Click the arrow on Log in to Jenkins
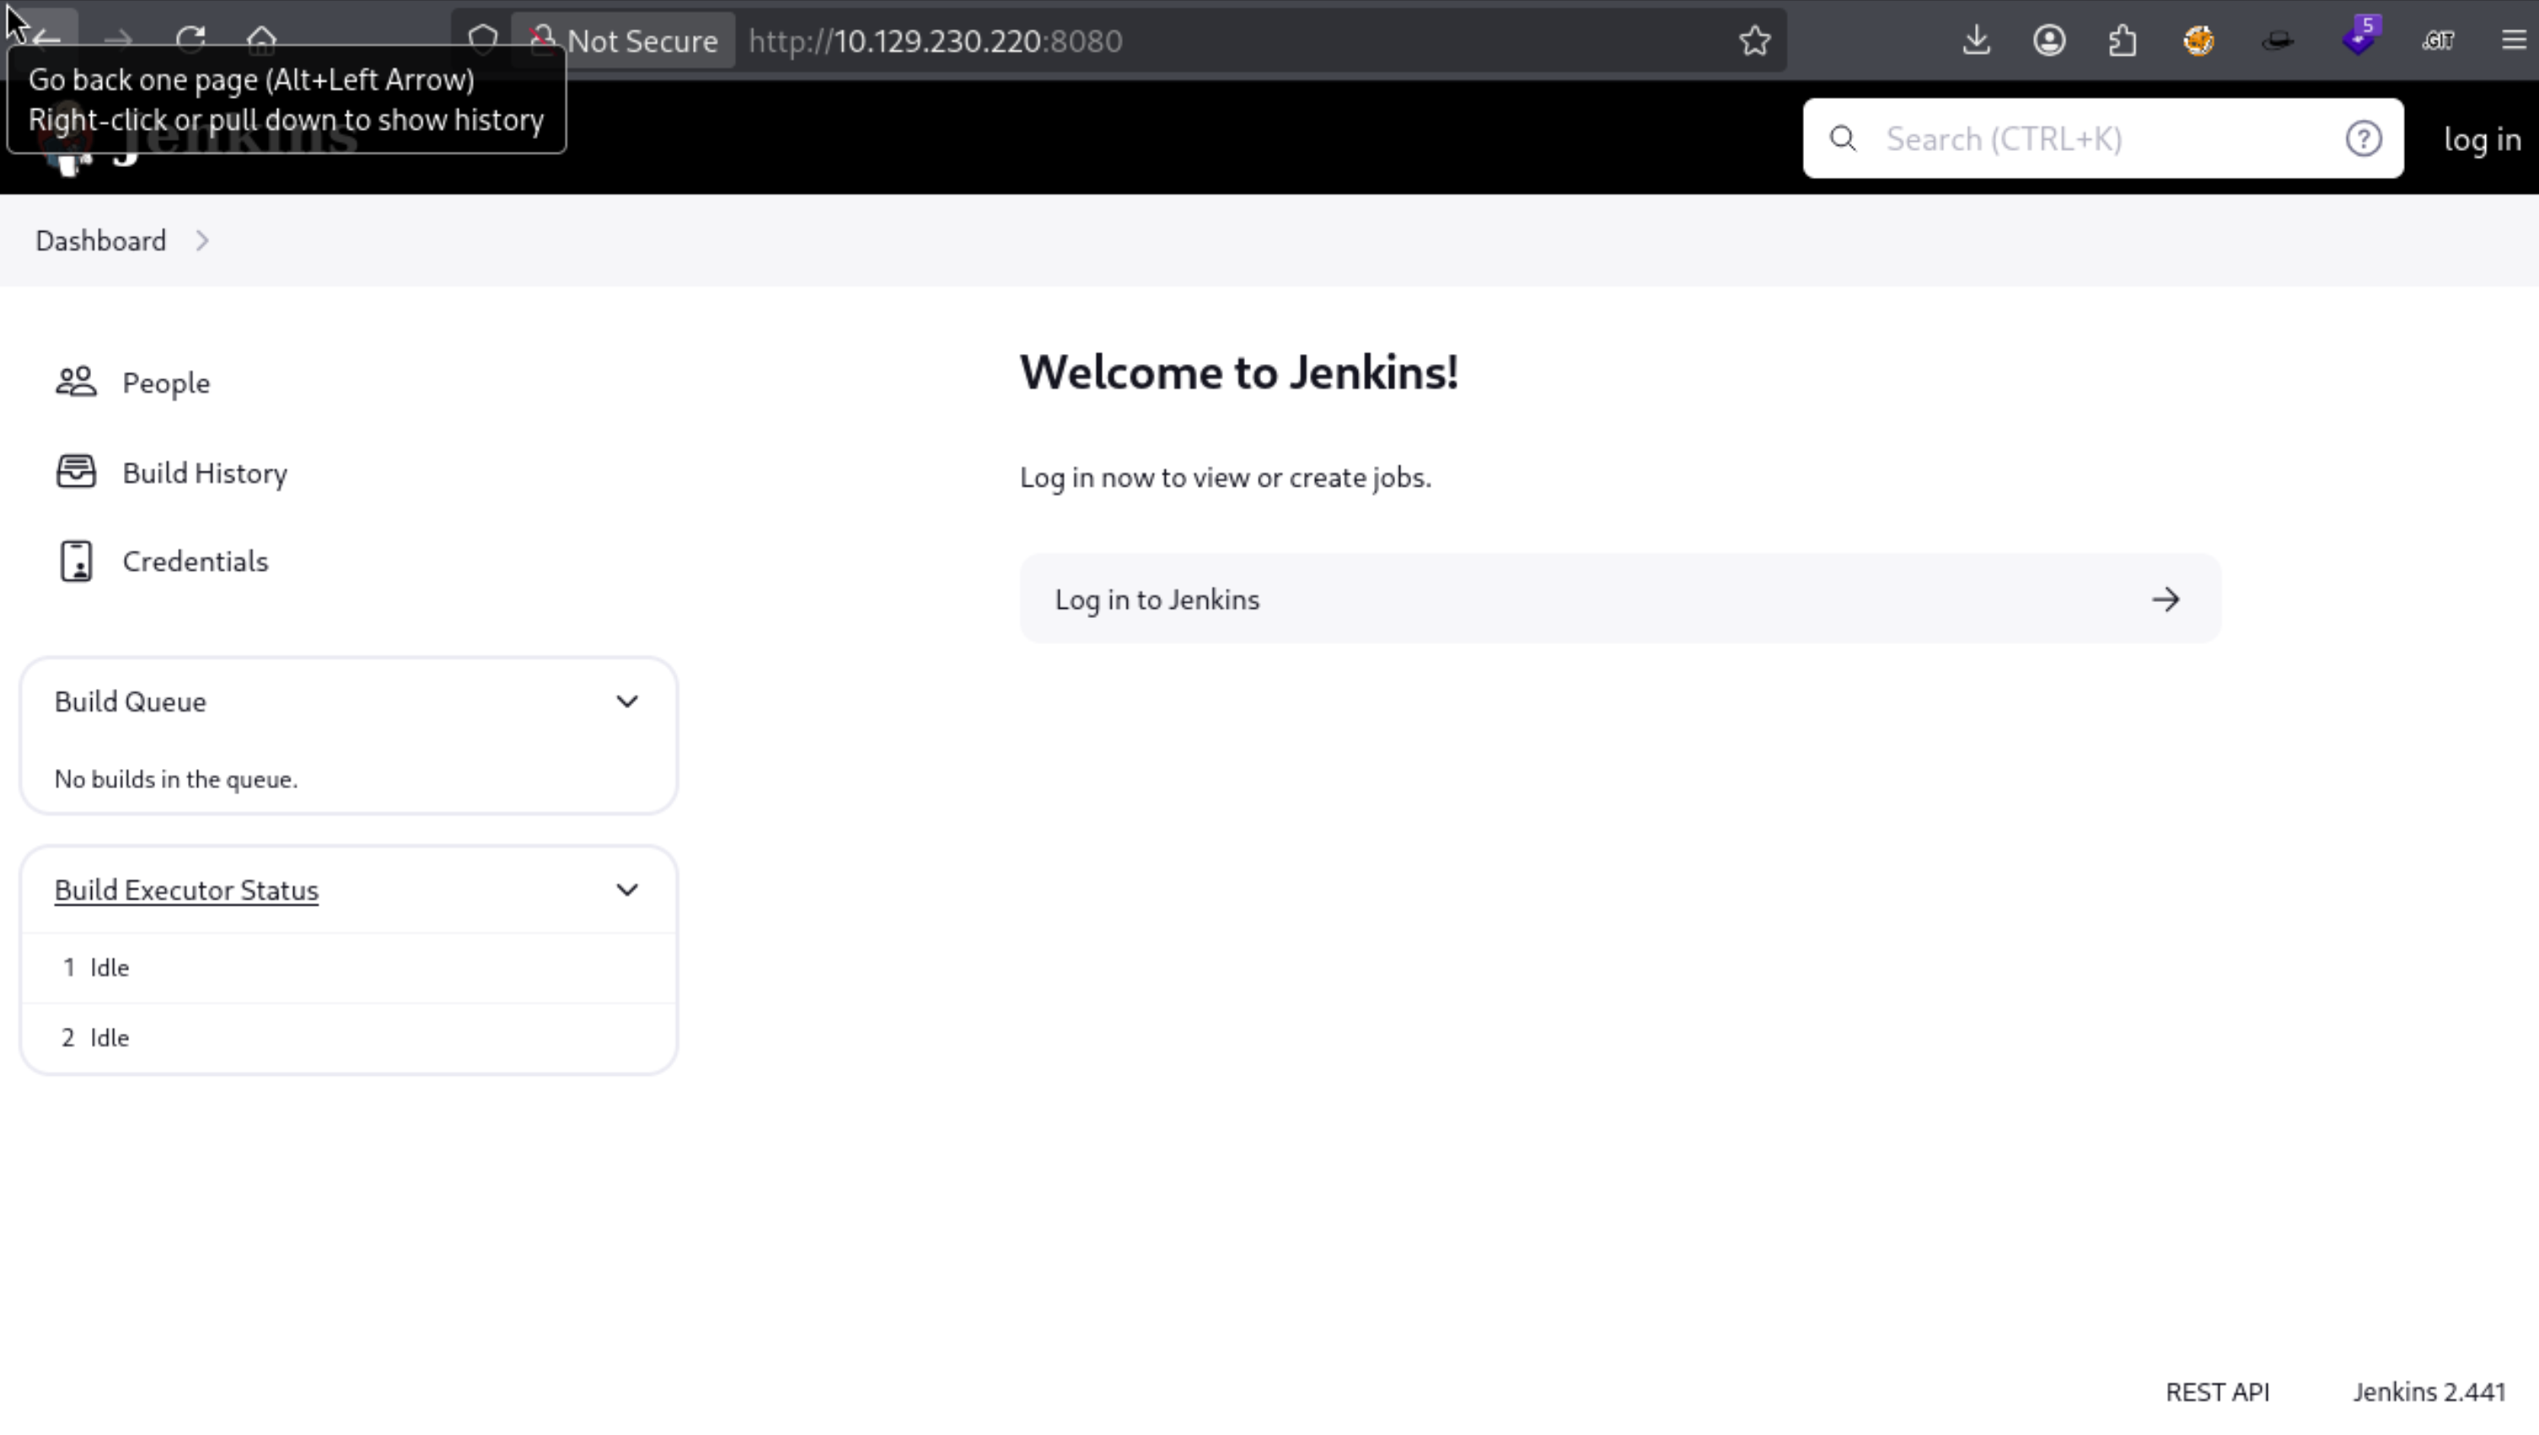 (x=2166, y=599)
